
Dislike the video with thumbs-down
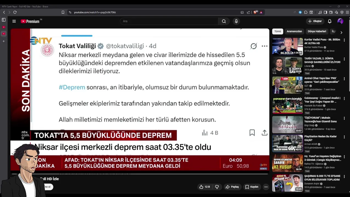(x=217, y=187)
